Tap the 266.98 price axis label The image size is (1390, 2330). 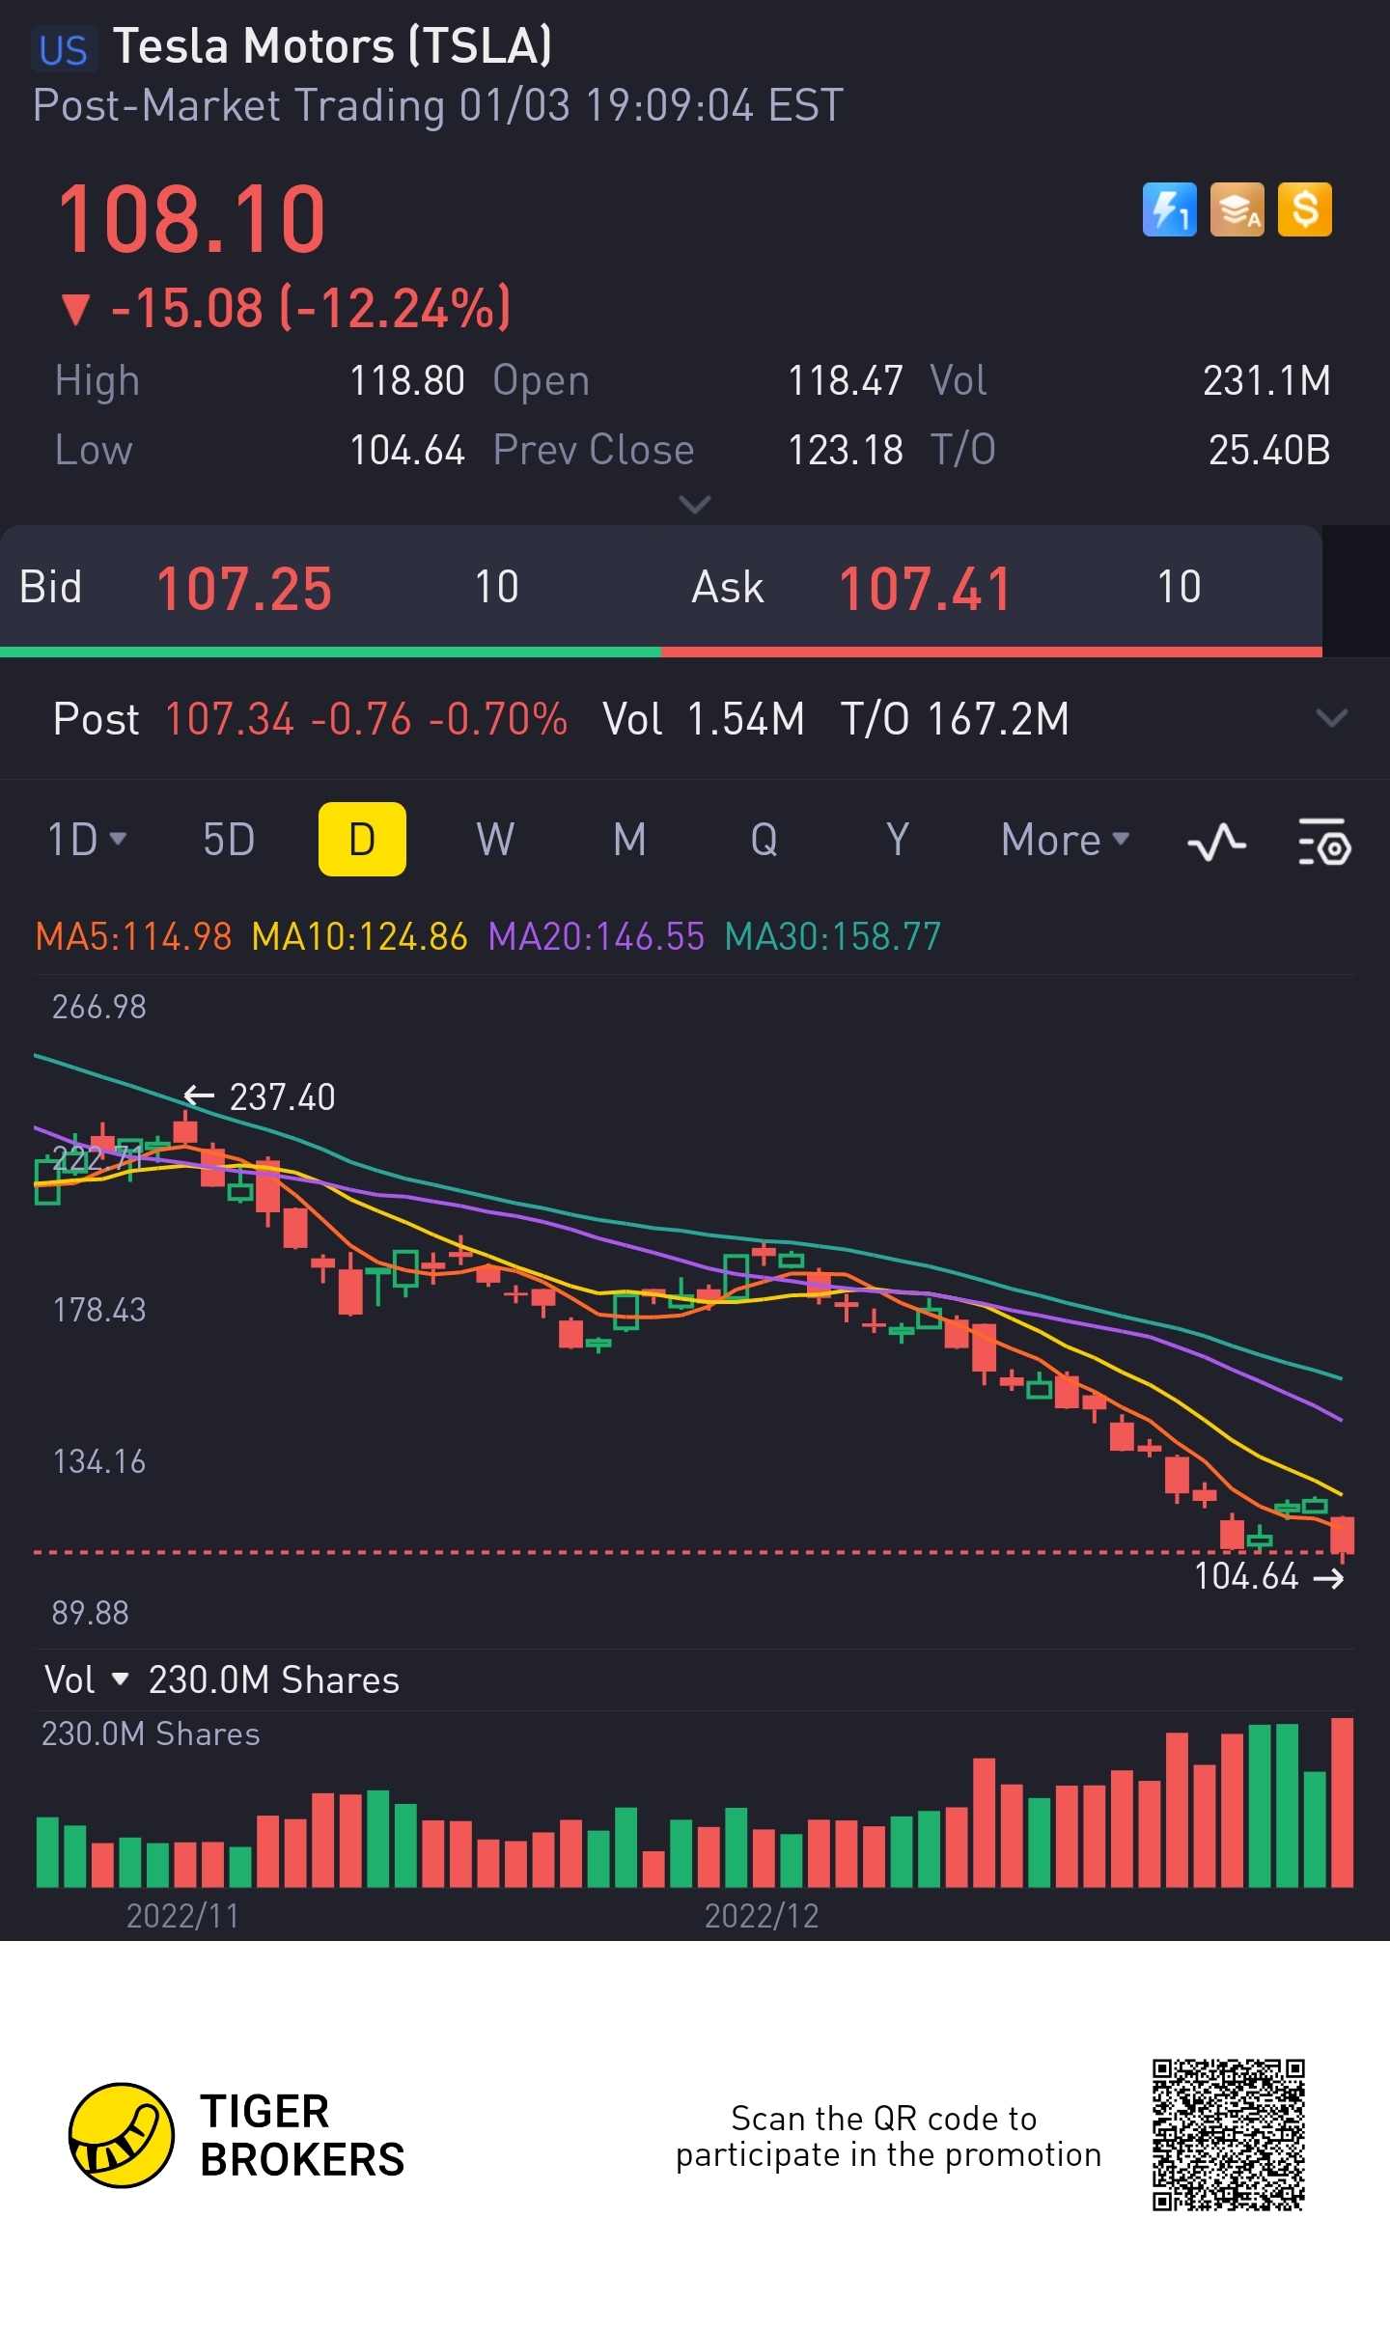tap(99, 1008)
